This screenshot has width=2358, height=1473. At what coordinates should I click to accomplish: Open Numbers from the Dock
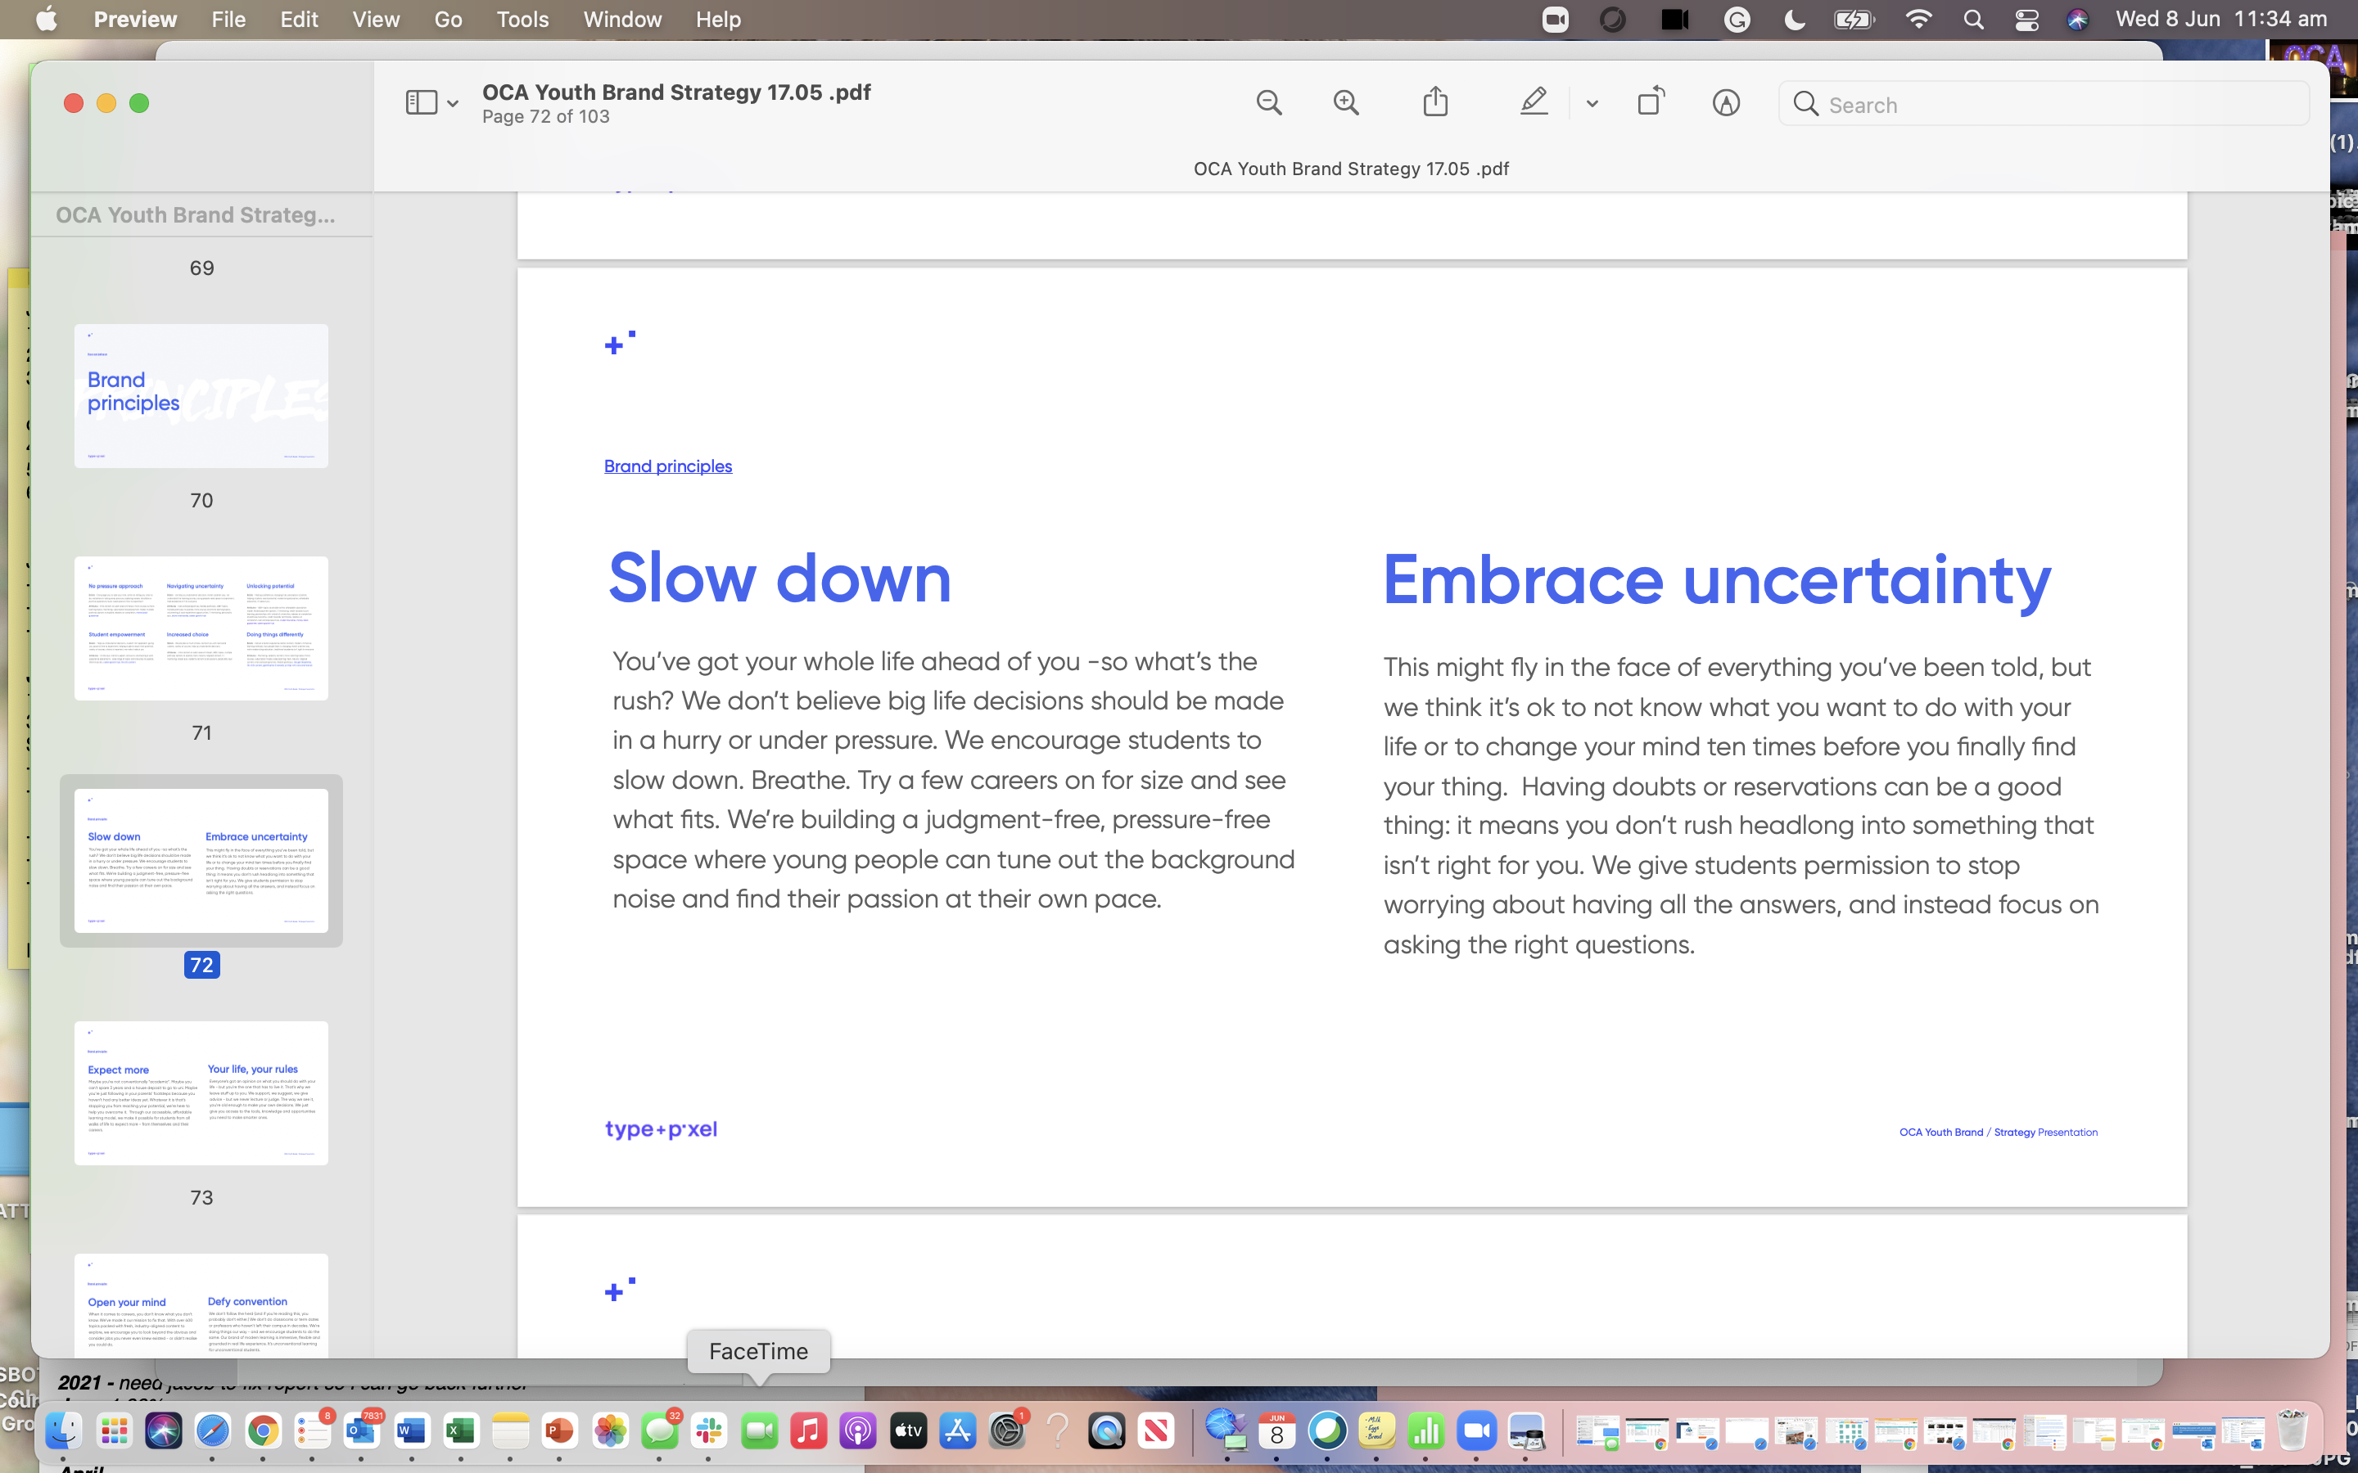[x=1425, y=1430]
